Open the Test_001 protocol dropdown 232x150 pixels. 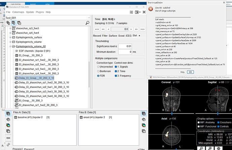89,18
